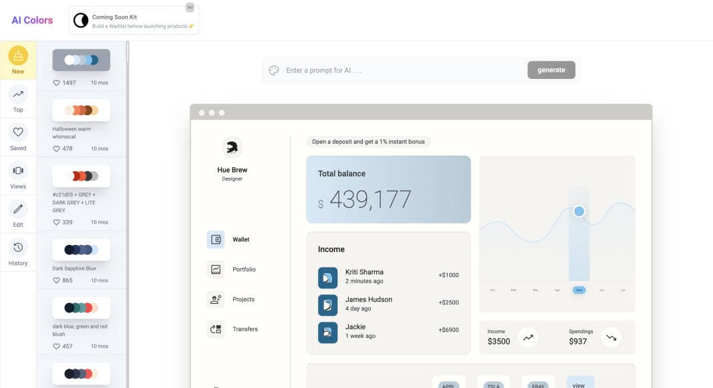Open the History panel
This screenshot has width=713, height=388.
pyautogui.click(x=18, y=252)
